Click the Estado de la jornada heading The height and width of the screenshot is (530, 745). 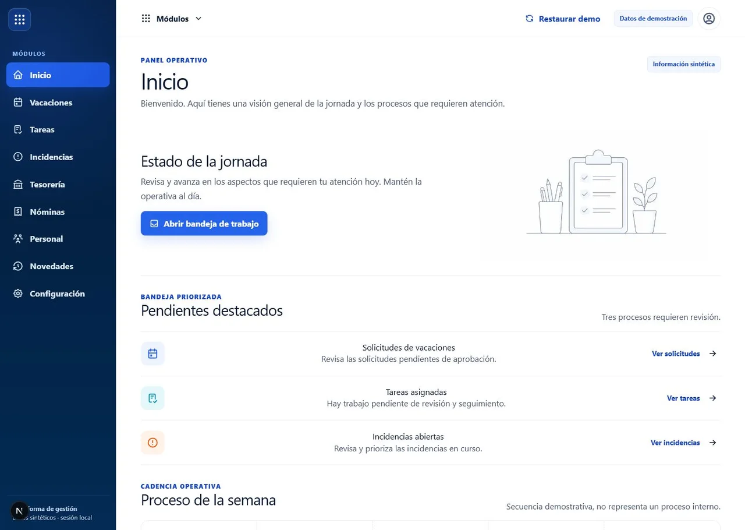204,161
